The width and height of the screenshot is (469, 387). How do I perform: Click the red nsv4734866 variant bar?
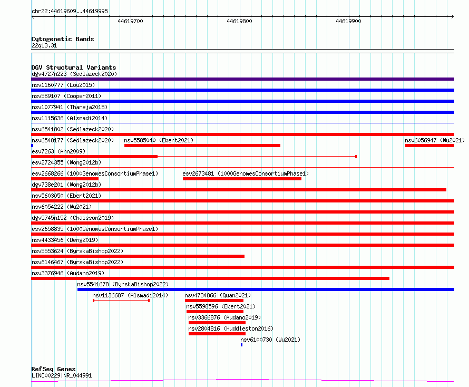(x=214, y=301)
